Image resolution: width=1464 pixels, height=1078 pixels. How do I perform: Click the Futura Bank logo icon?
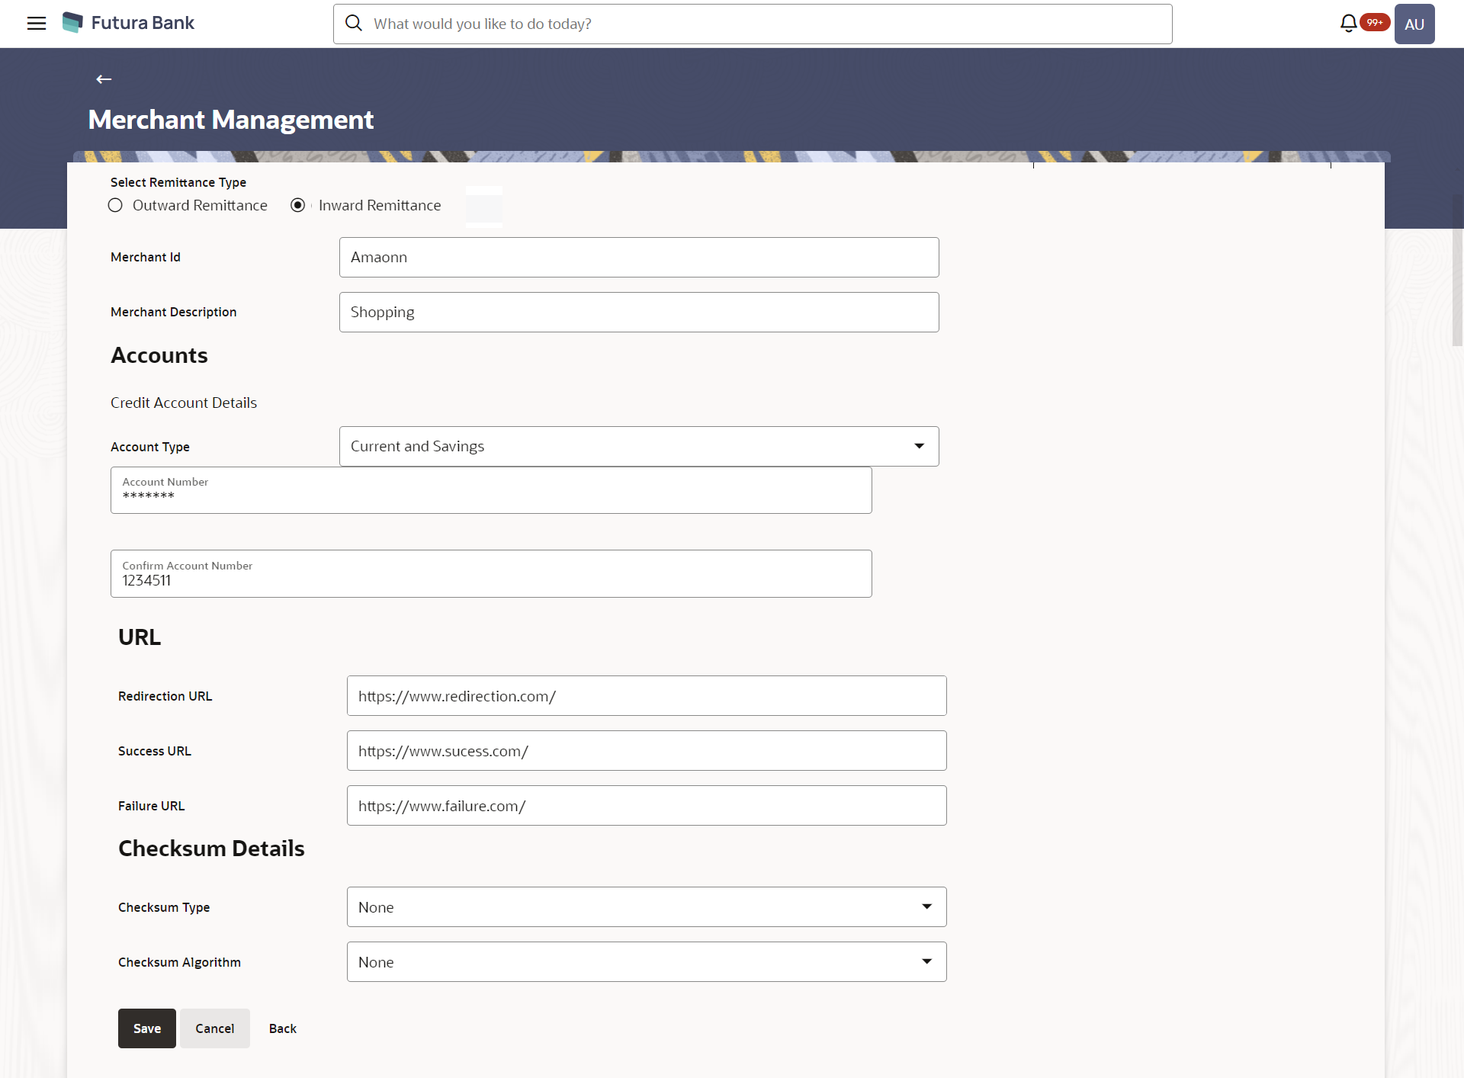pyautogui.click(x=72, y=23)
